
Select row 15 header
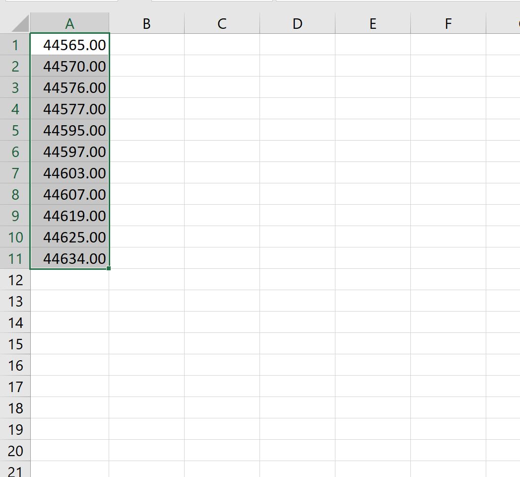15,343
